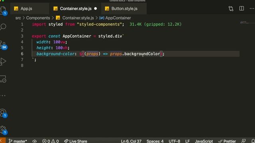The width and height of the screenshot is (255, 143).
Task: Click the import cost text 31.4K (gzipped: 12.2K)
Action: pyautogui.click(x=155, y=24)
